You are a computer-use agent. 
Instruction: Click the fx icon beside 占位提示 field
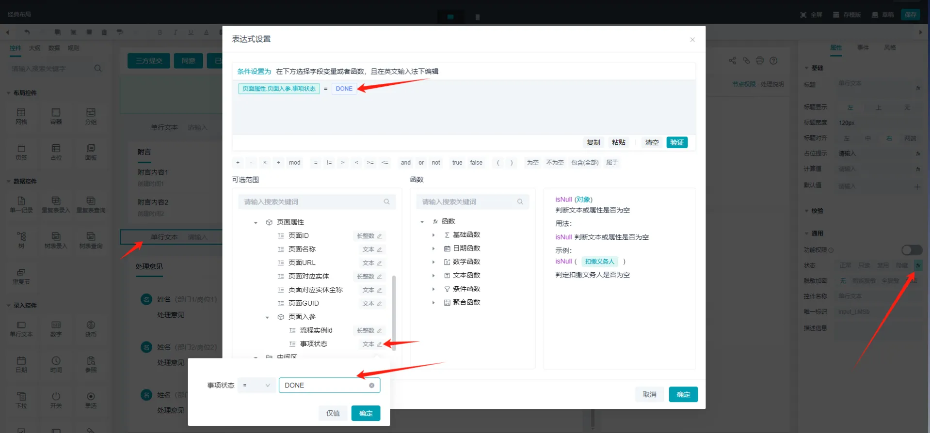(x=918, y=154)
